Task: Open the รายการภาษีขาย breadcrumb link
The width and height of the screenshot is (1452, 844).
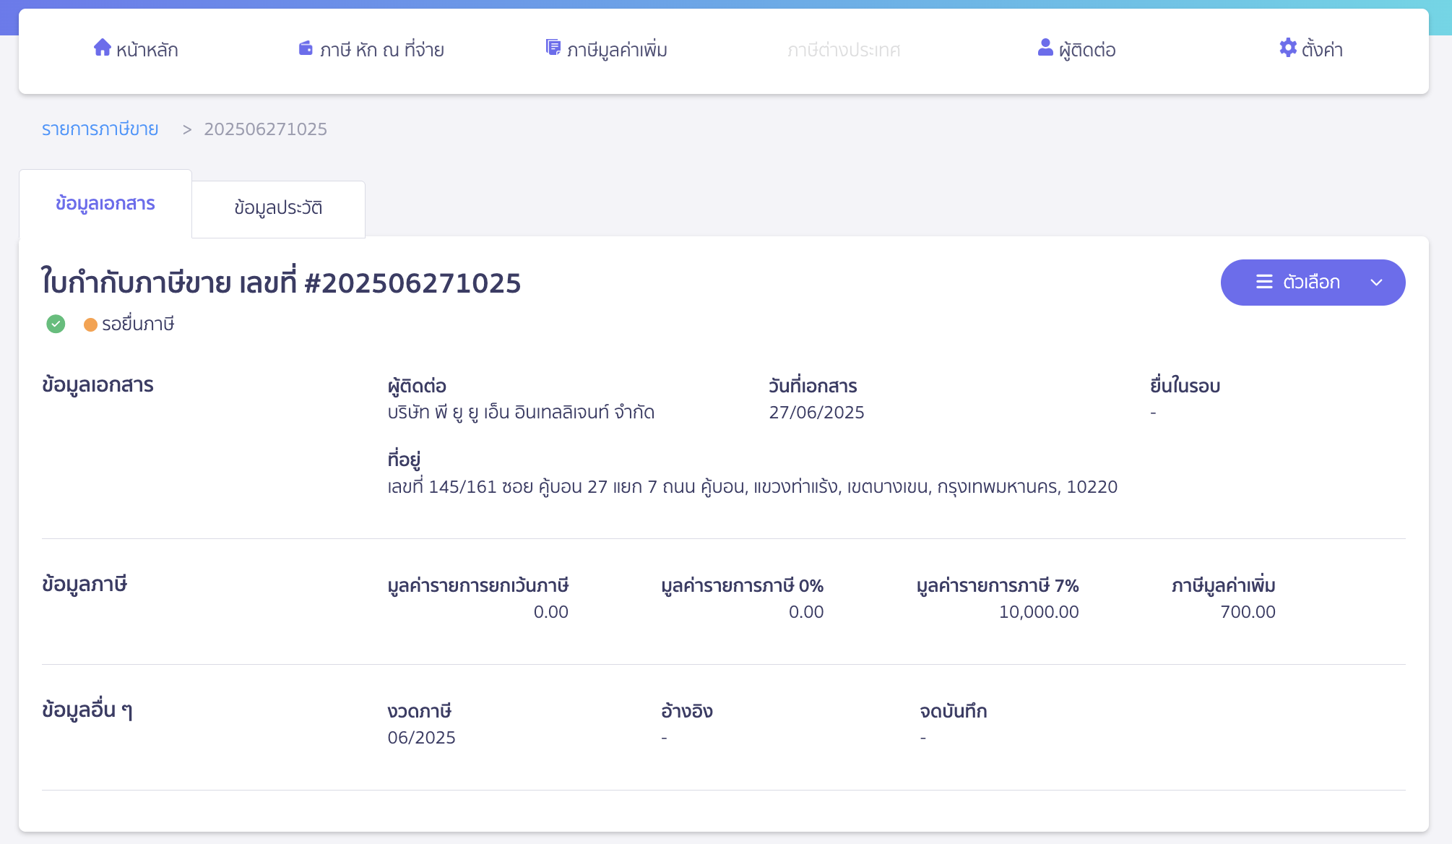Action: pos(100,129)
